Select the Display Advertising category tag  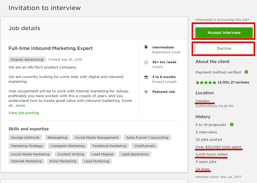tap(27, 59)
